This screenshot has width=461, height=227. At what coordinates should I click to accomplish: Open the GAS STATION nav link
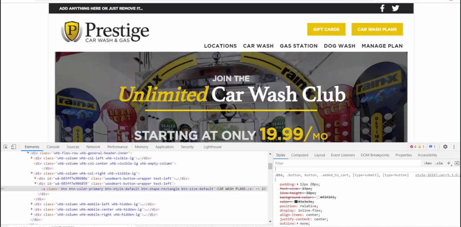pos(299,46)
